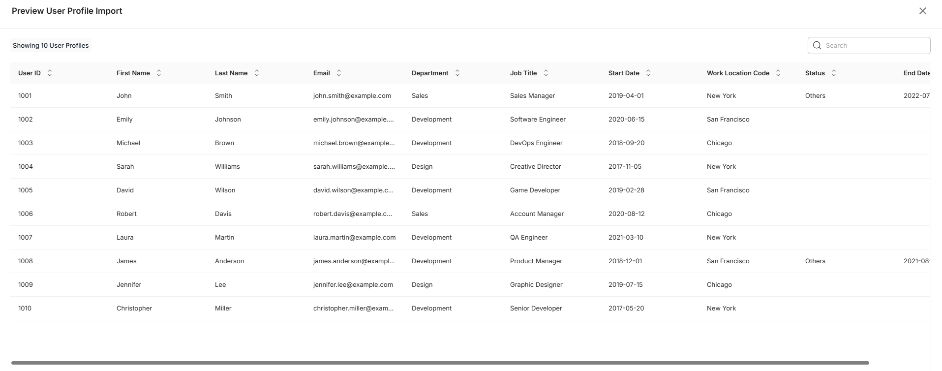Sort by First Name column arrows

click(x=159, y=73)
